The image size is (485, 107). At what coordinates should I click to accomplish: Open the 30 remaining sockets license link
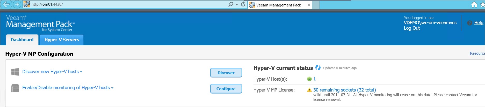(x=344, y=90)
